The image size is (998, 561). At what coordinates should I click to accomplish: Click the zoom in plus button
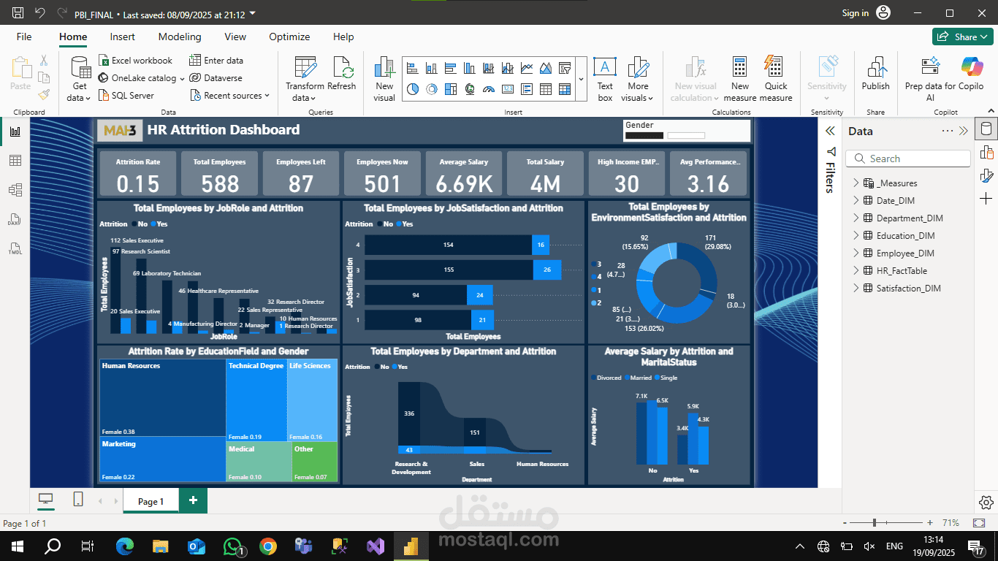point(929,523)
